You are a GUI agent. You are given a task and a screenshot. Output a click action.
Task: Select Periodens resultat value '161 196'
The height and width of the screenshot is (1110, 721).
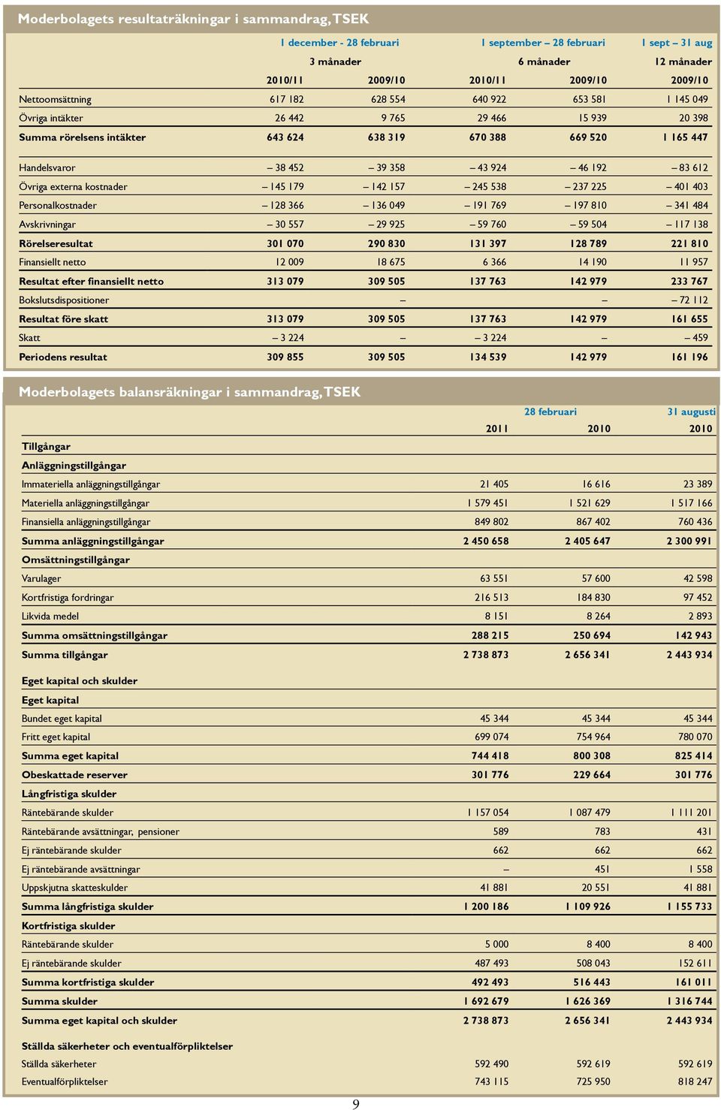click(x=689, y=357)
